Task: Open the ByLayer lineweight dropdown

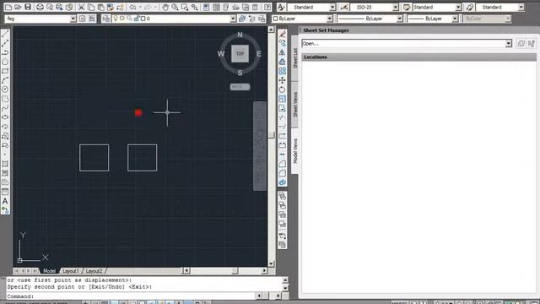Action: (x=455, y=19)
